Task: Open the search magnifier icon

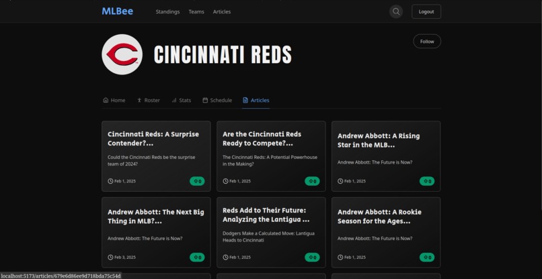Action: point(396,11)
